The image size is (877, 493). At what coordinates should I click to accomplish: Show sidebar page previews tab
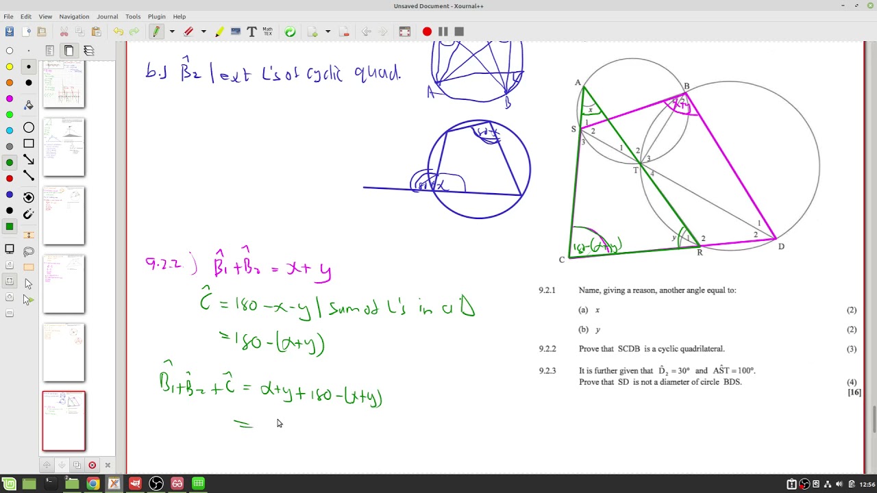pos(69,51)
